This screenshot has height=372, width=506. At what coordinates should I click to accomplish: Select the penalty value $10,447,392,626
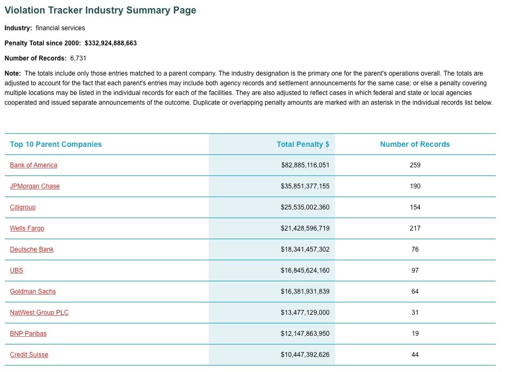coord(305,355)
